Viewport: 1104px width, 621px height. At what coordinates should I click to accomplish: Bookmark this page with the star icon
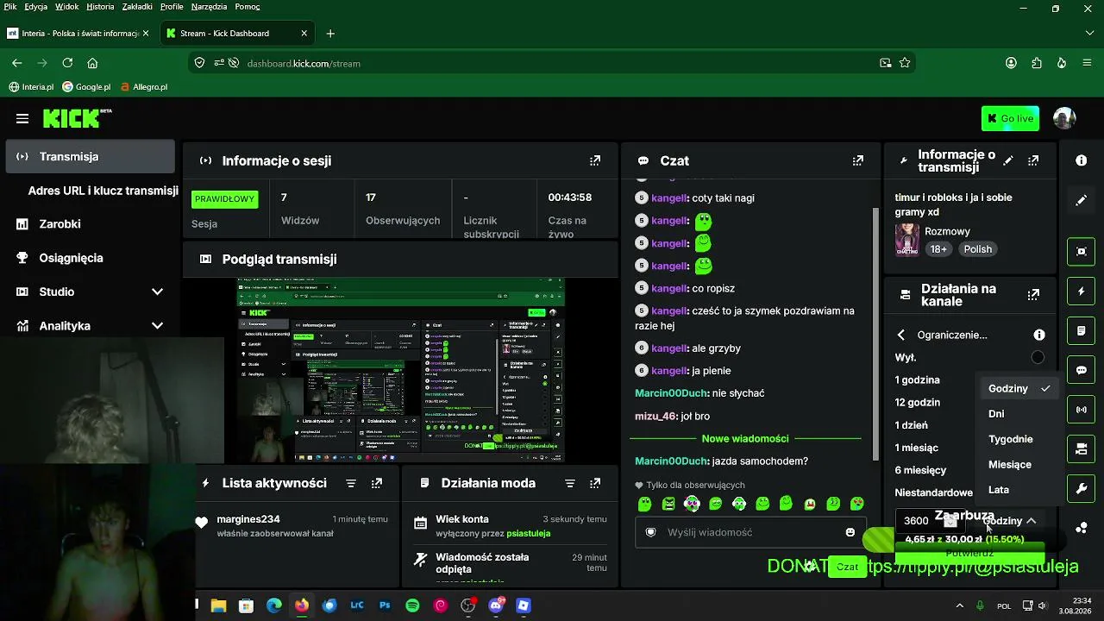click(905, 63)
